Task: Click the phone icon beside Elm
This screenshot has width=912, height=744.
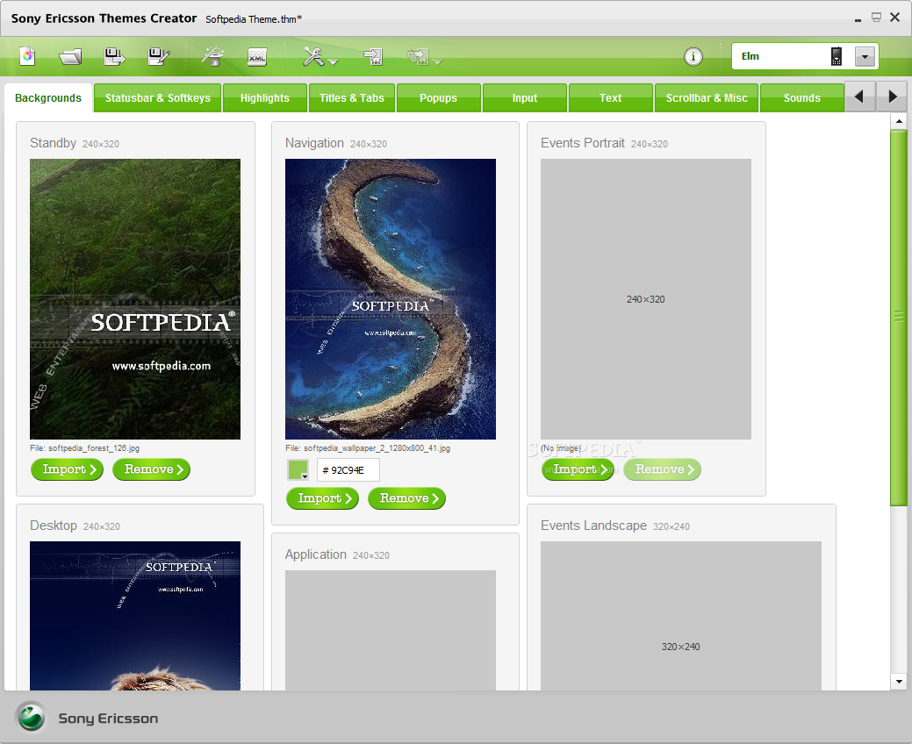Action: pos(837,56)
